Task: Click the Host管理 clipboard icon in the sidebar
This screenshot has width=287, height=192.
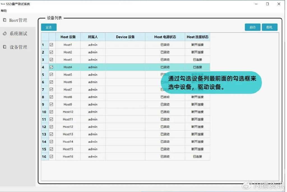Action: tap(4, 20)
